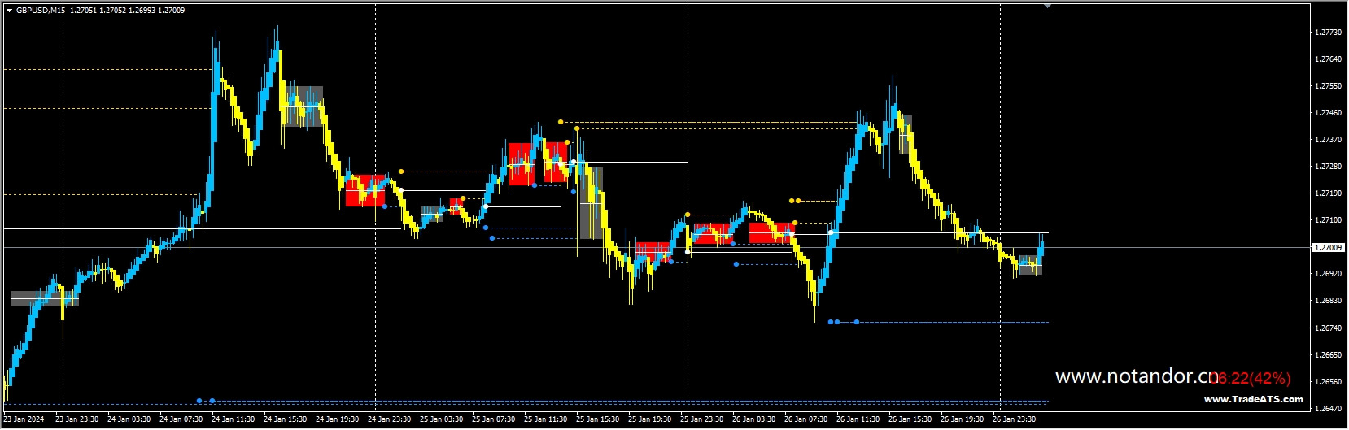The height and width of the screenshot is (430, 1349).
Task: Click price scale value 1.27550
Action: pyautogui.click(x=1329, y=86)
